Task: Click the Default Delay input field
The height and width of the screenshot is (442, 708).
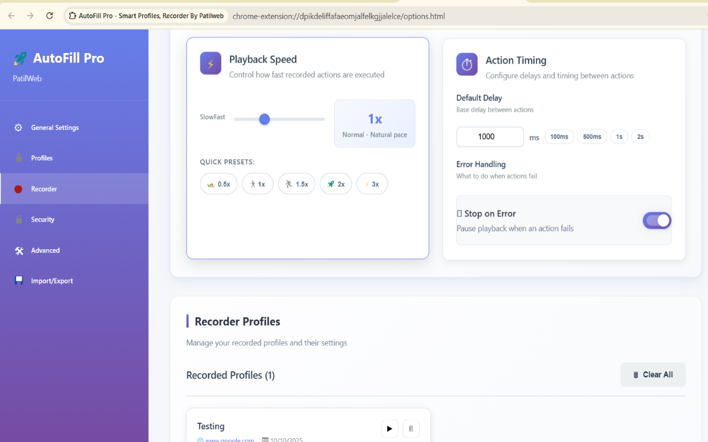Action: [490, 136]
